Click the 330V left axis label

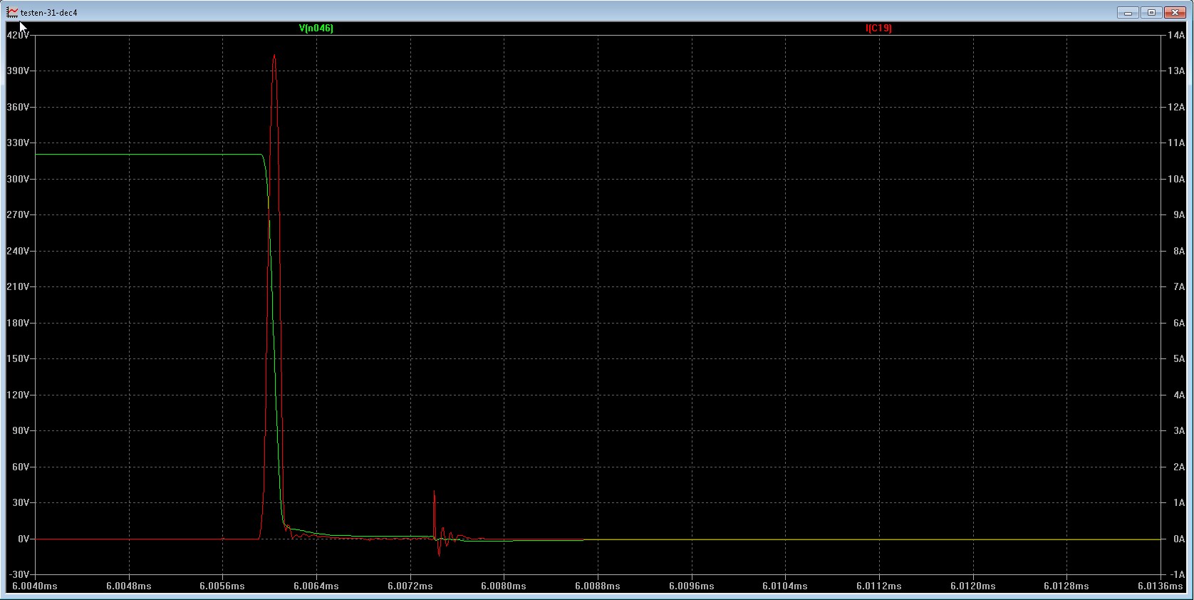pos(18,143)
